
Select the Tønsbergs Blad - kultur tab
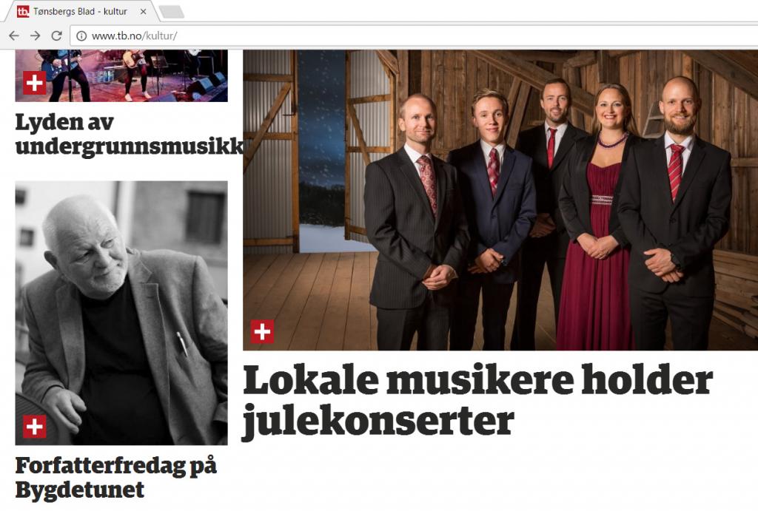[80, 12]
